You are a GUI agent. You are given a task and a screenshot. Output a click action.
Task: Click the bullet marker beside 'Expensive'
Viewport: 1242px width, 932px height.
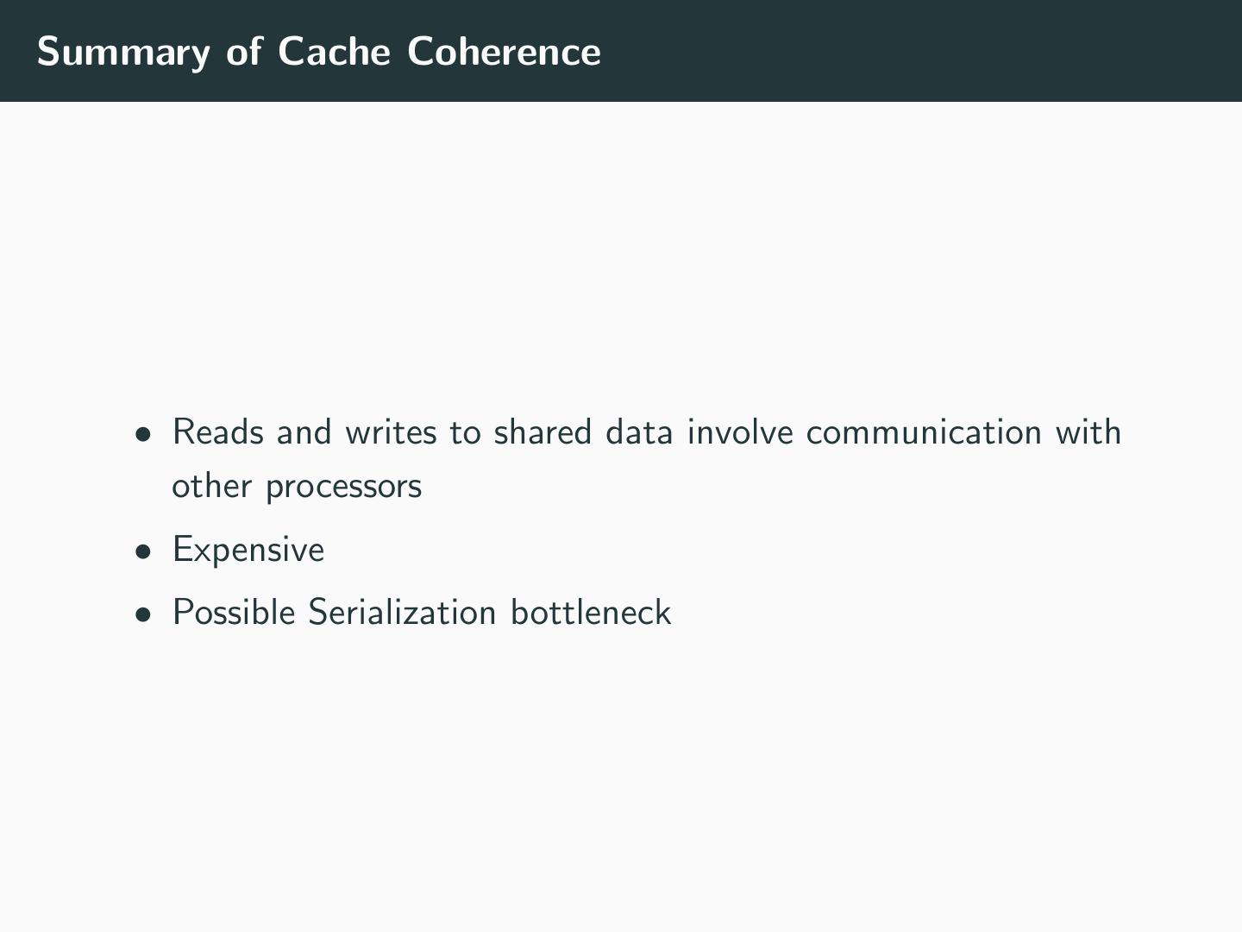point(142,551)
